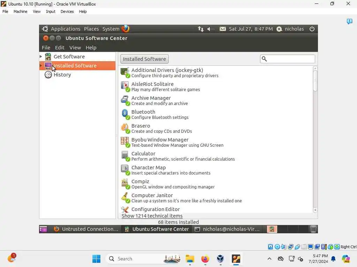Viewport: 357px width, 267px height.
Task: Select History in the sidebar
Action: [x=62, y=75]
